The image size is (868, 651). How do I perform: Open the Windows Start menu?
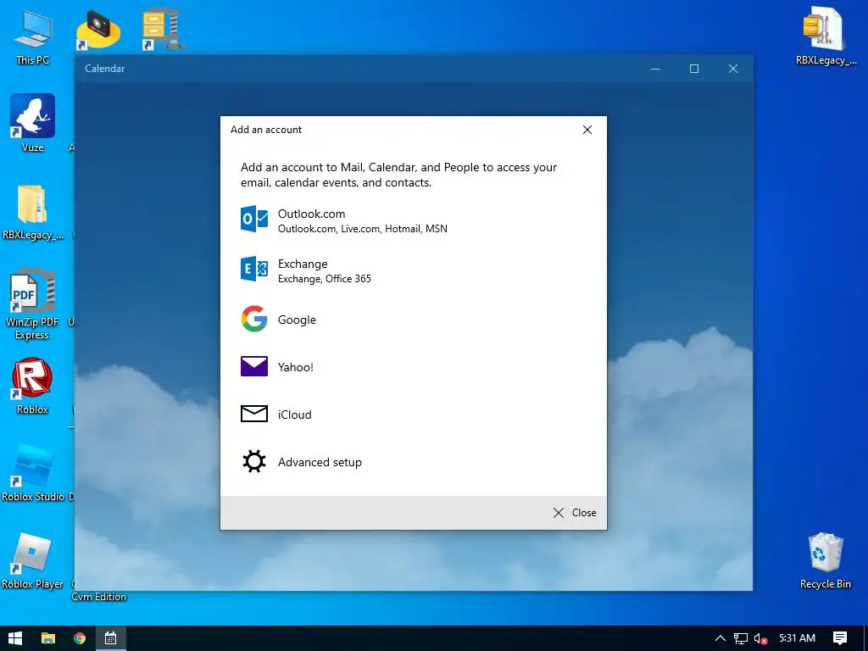click(15, 638)
